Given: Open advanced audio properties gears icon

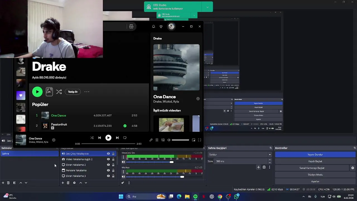Looking at the screenshot, I should (122, 183).
